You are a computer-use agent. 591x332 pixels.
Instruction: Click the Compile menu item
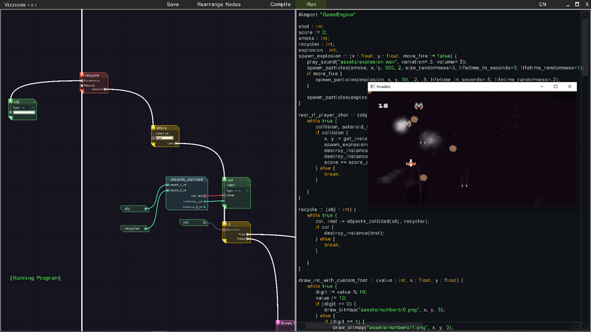(281, 4)
